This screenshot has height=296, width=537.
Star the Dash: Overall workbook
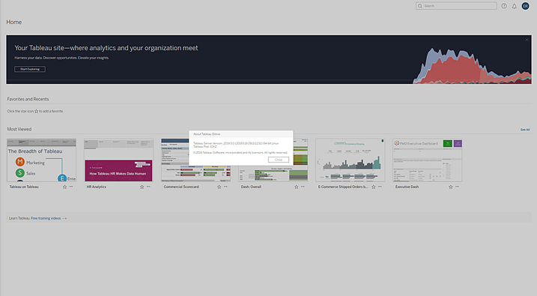coord(297,187)
